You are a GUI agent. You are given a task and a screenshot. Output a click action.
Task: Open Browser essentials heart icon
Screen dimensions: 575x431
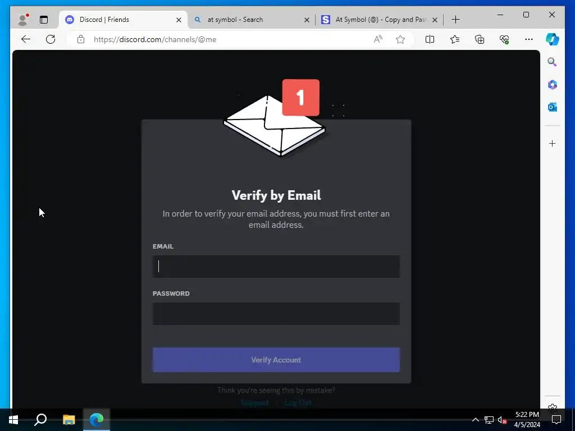505,39
